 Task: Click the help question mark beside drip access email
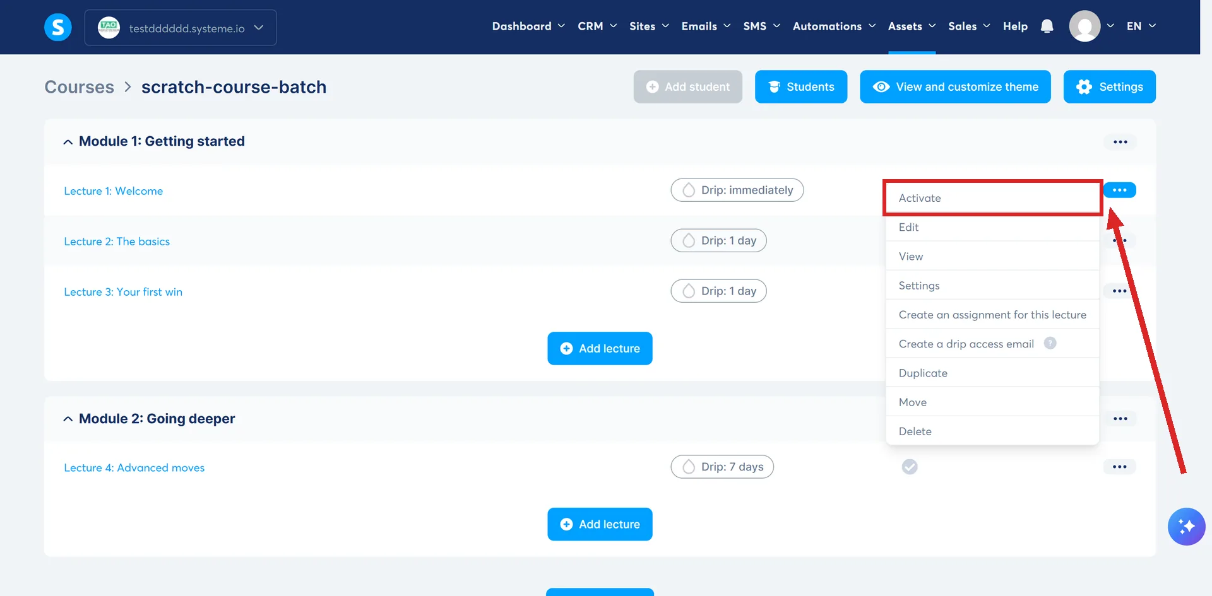1050,343
